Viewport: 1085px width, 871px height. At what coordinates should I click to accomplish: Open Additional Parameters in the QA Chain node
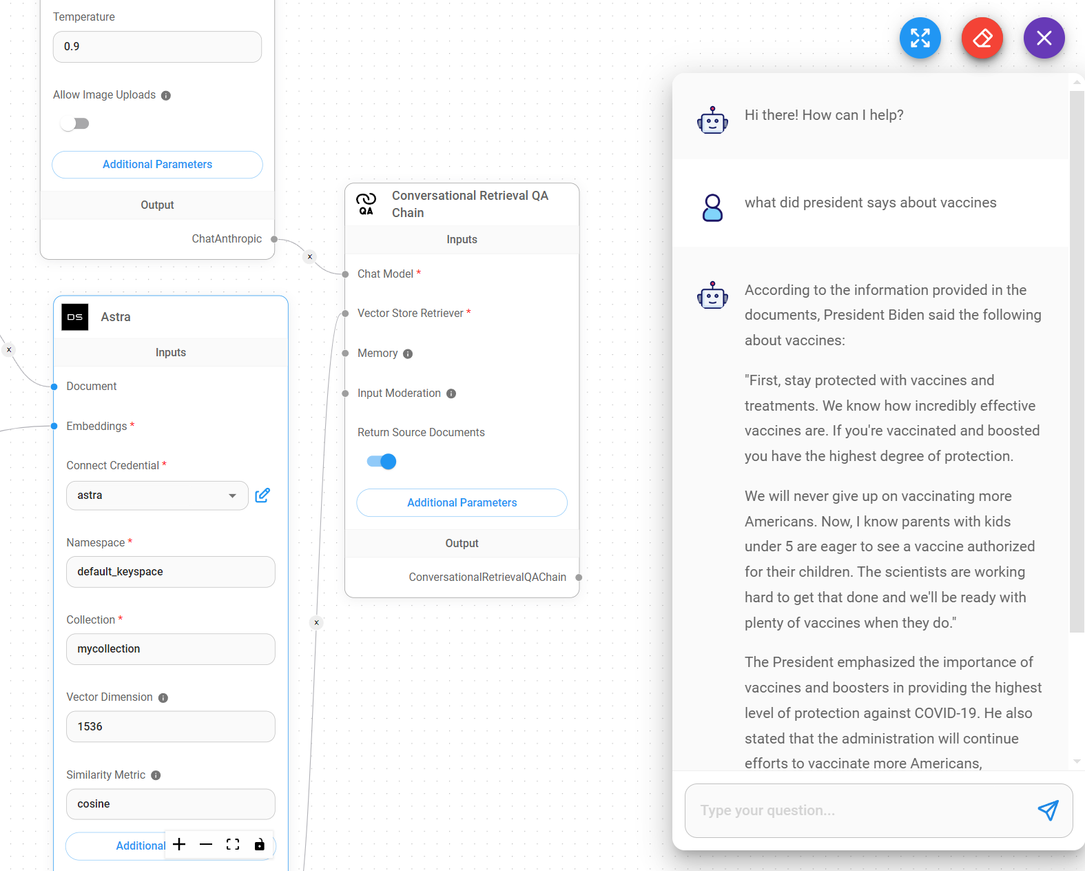(462, 503)
